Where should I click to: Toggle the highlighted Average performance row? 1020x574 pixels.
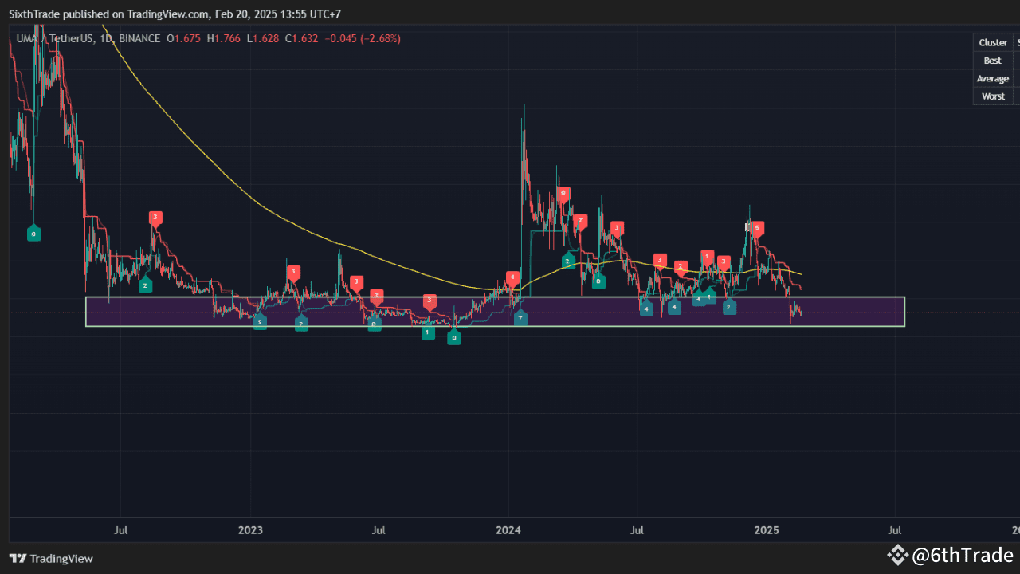tap(992, 78)
